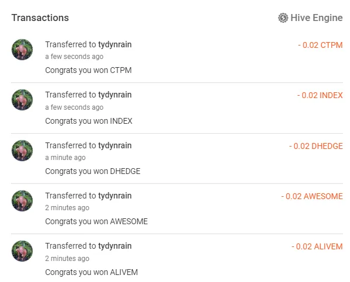Open avatar beside the DHEDGE transfer
The image size is (350, 282).
(22, 151)
